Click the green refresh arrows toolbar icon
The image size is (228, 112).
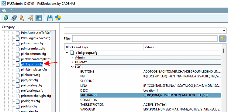pyautogui.click(x=6, y=18)
